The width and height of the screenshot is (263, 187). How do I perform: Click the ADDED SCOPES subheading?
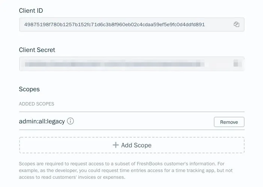(x=36, y=104)
